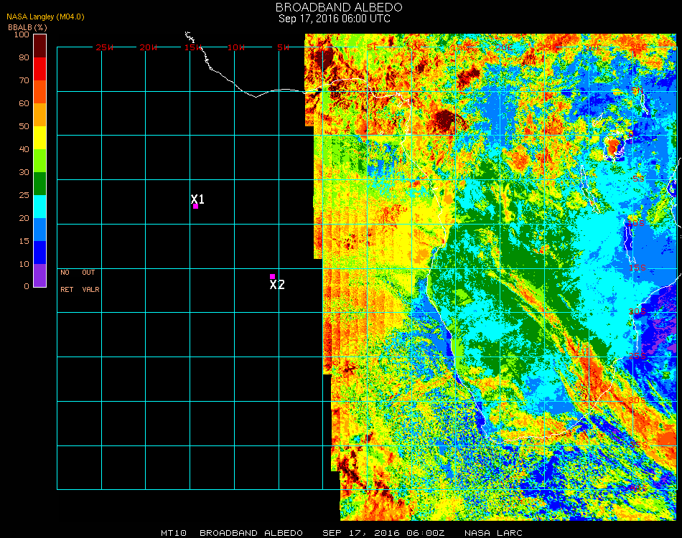
Task: Click the magenta X2 marker point
Action: pyautogui.click(x=272, y=276)
